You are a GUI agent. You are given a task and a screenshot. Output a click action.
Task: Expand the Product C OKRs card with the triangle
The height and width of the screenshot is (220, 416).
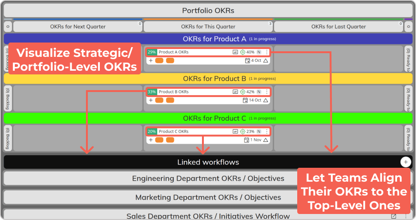pos(266,140)
